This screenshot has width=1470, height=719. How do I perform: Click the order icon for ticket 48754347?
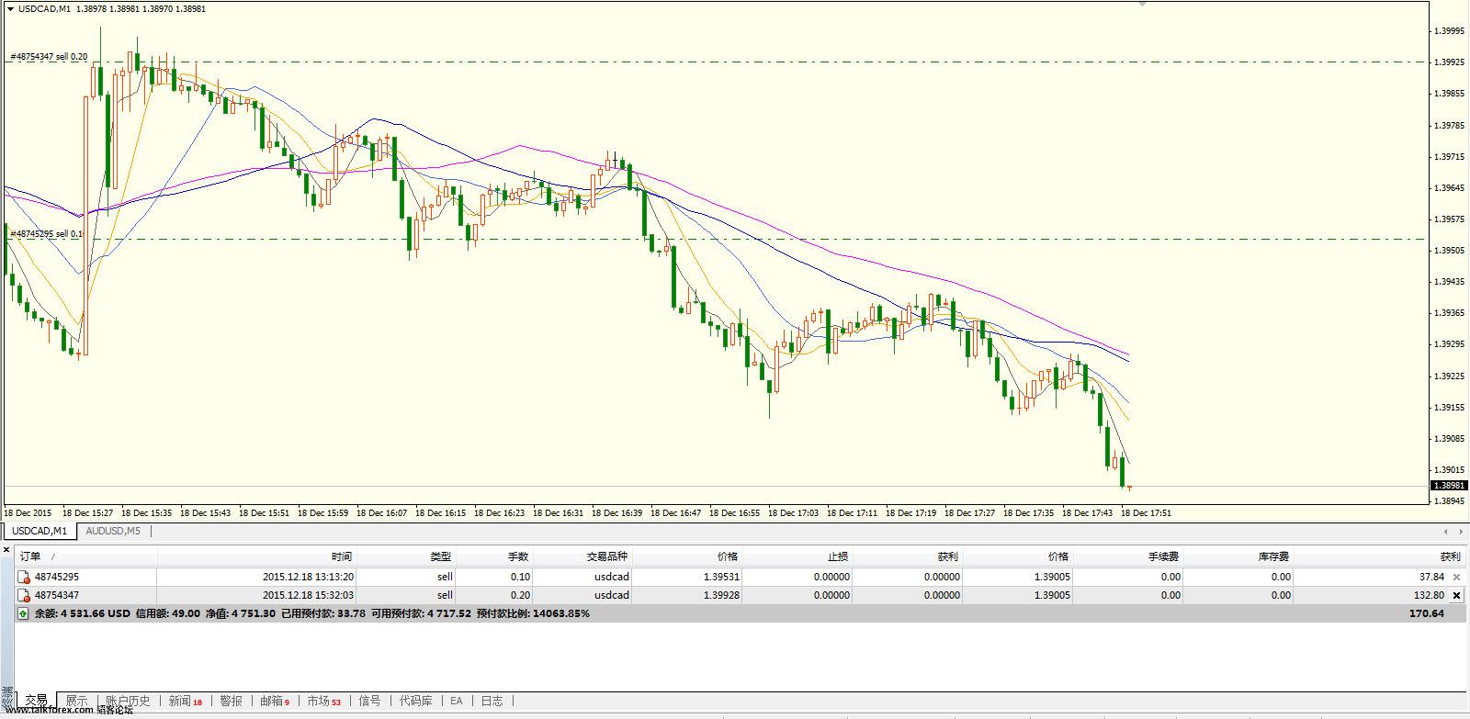(x=24, y=596)
